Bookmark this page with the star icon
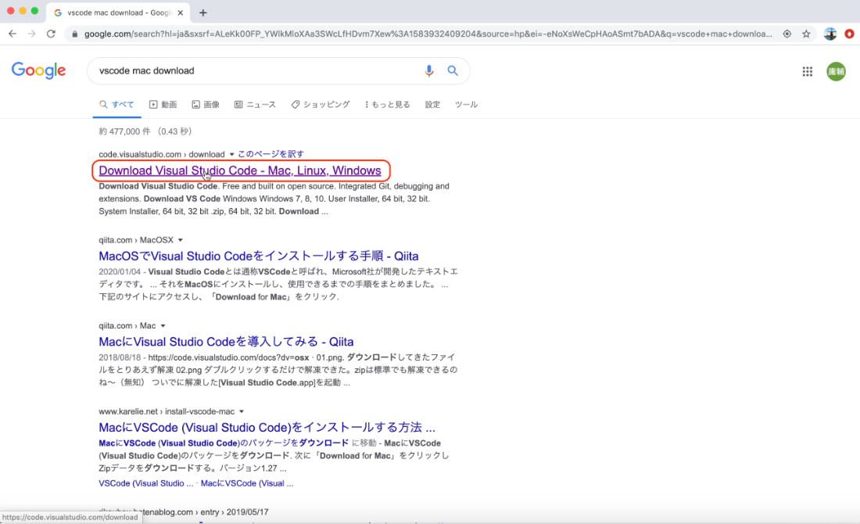Image resolution: width=860 pixels, height=524 pixels. click(x=806, y=34)
